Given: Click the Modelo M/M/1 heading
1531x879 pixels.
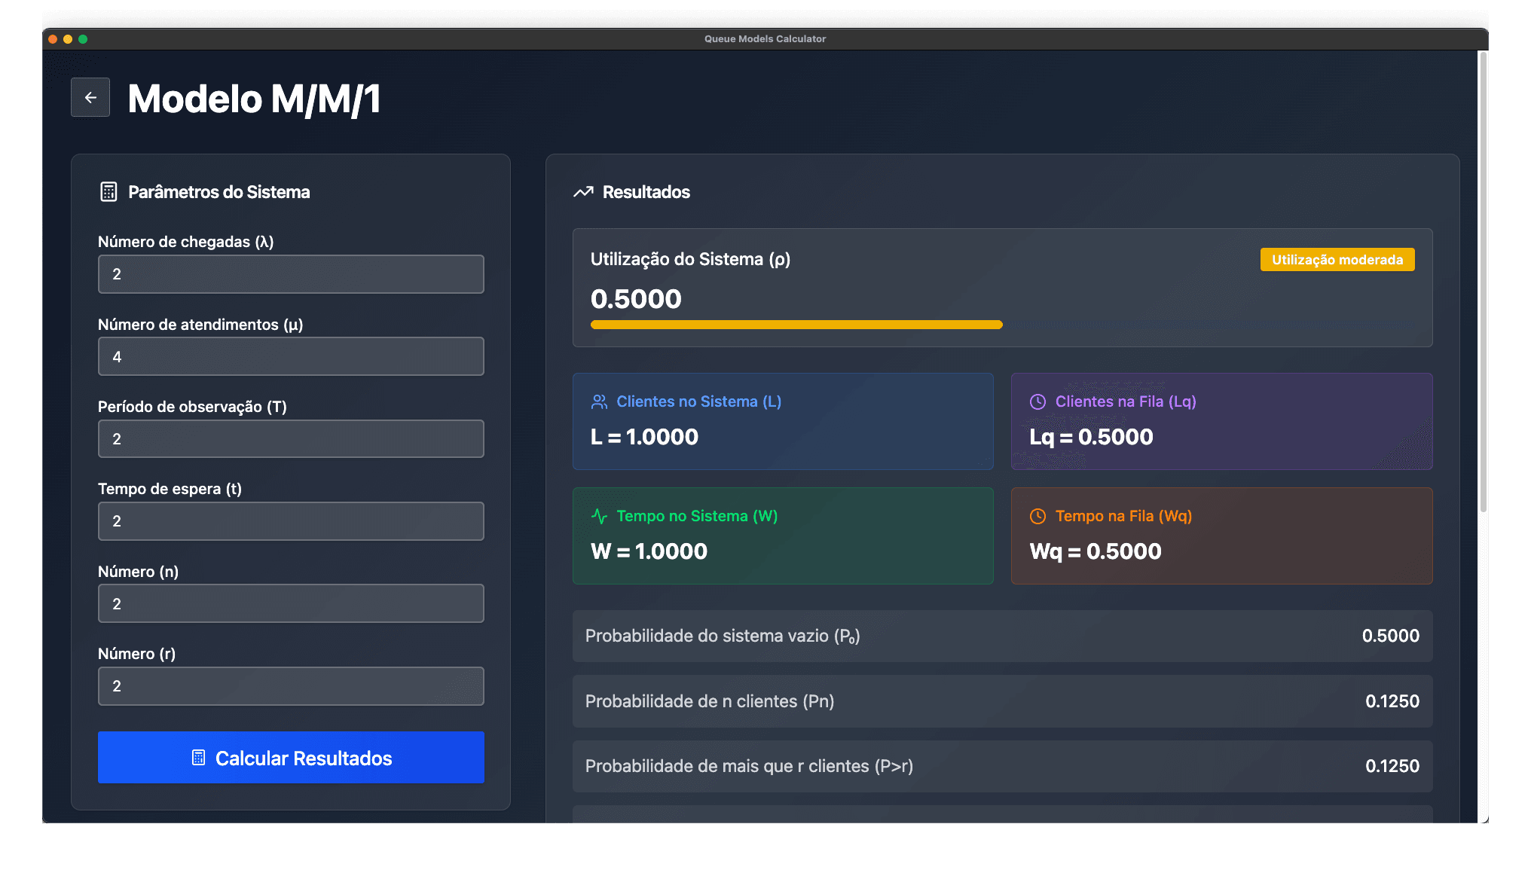Looking at the screenshot, I should pos(254,99).
